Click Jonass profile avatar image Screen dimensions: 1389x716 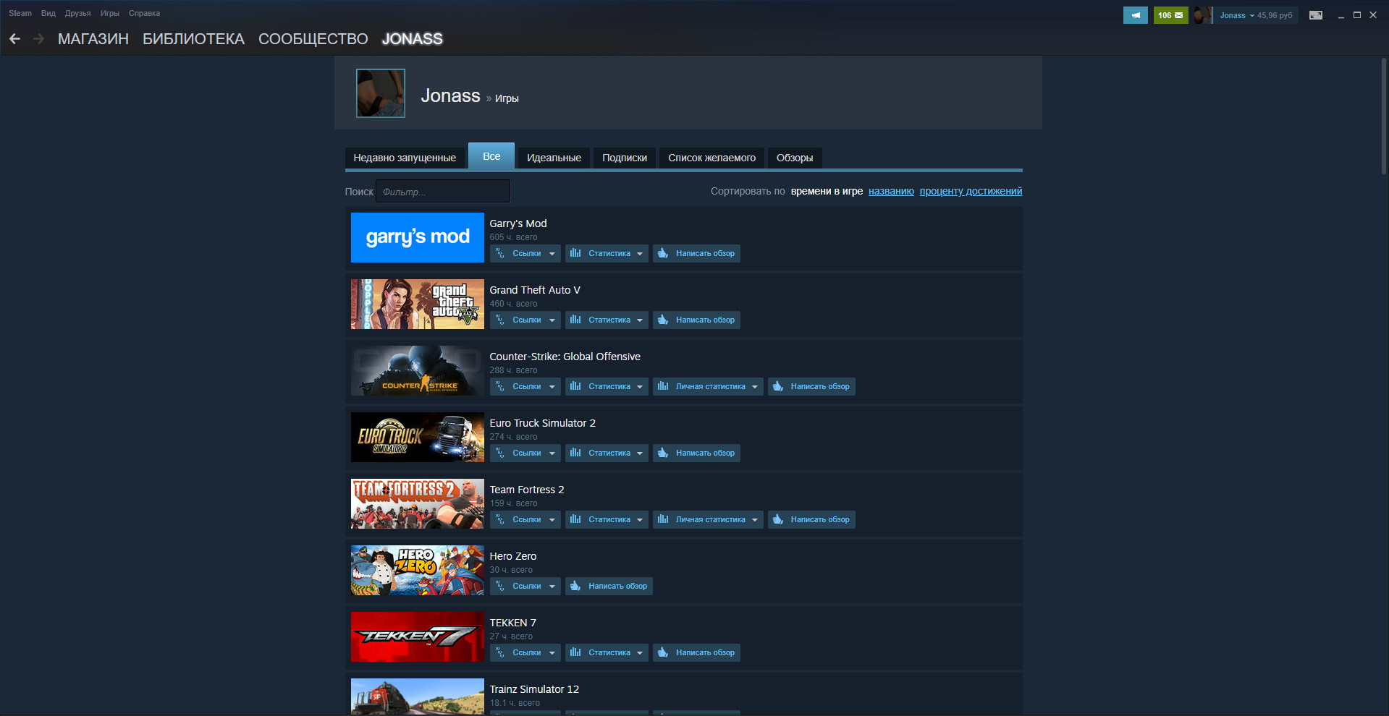(381, 93)
